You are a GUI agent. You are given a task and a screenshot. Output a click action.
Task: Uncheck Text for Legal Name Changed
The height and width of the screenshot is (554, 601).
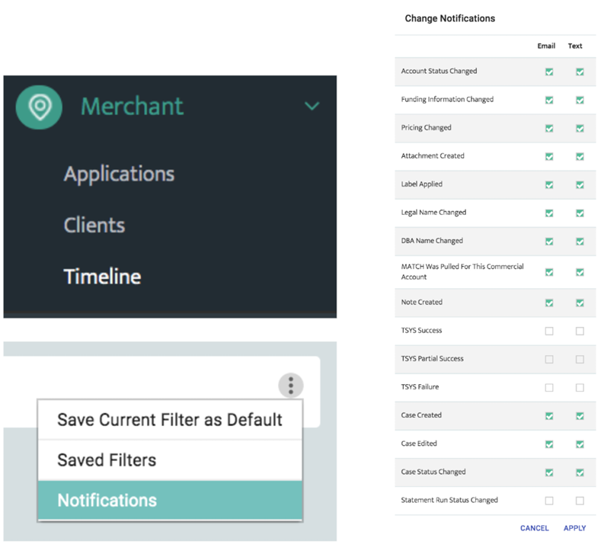(x=580, y=213)
